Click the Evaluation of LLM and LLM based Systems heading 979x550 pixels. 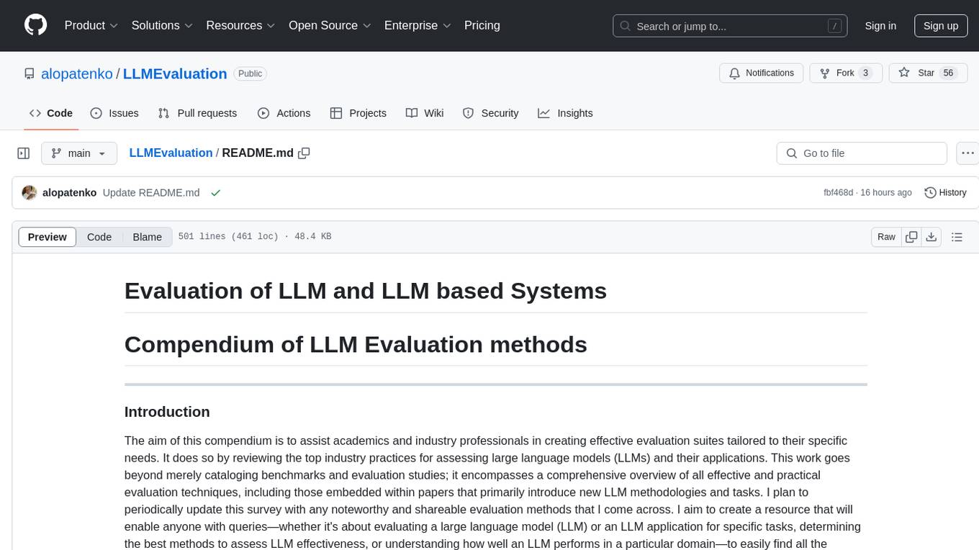pyautogui.click(x=366, y=291)
